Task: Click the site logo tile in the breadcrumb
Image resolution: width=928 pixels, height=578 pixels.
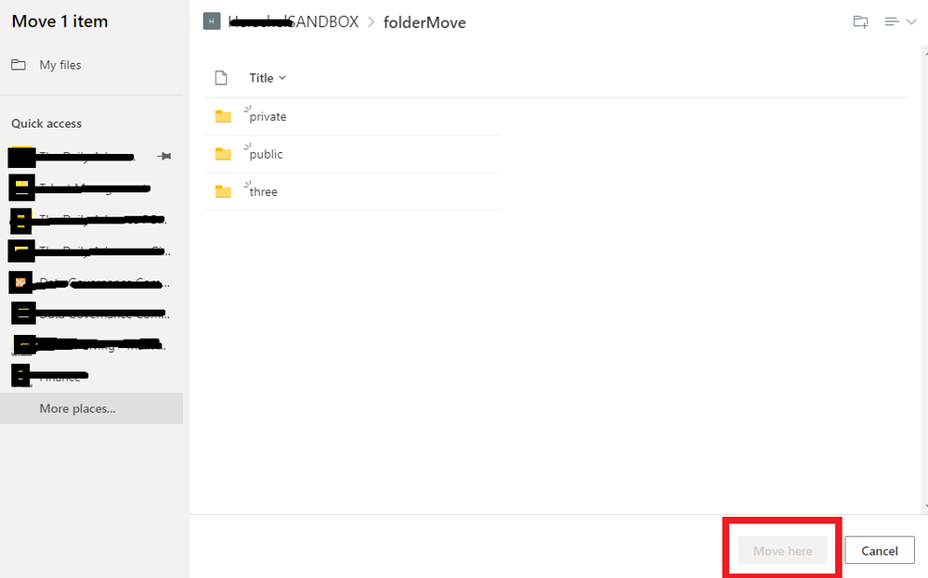Action: [211, 20]
